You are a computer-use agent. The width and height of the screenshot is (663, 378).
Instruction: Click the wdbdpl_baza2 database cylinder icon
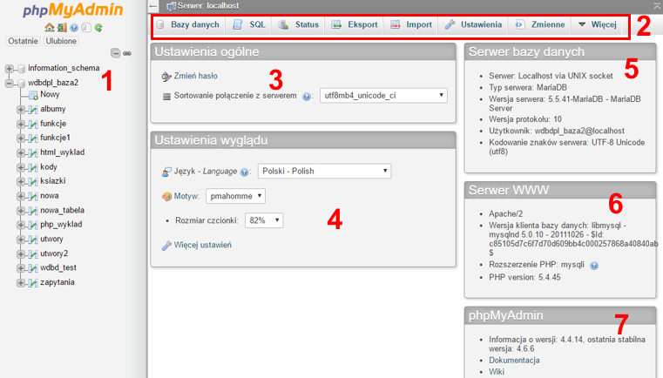pyautogui.click(x=22, y=84)
